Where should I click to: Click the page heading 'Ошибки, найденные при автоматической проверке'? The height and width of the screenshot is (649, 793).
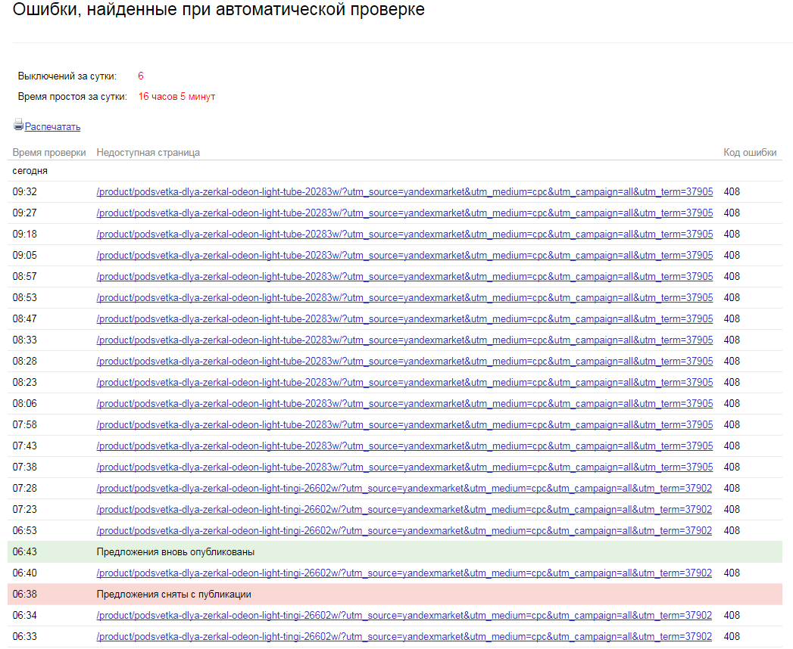(x=218, y=9)
